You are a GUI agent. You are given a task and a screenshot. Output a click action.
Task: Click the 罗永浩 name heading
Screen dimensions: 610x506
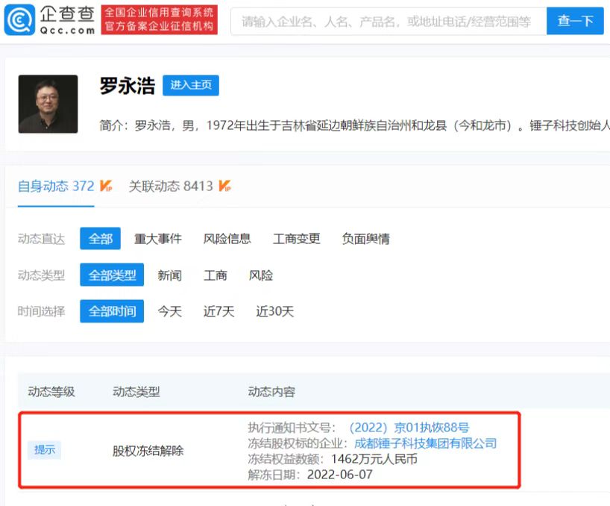128,85
